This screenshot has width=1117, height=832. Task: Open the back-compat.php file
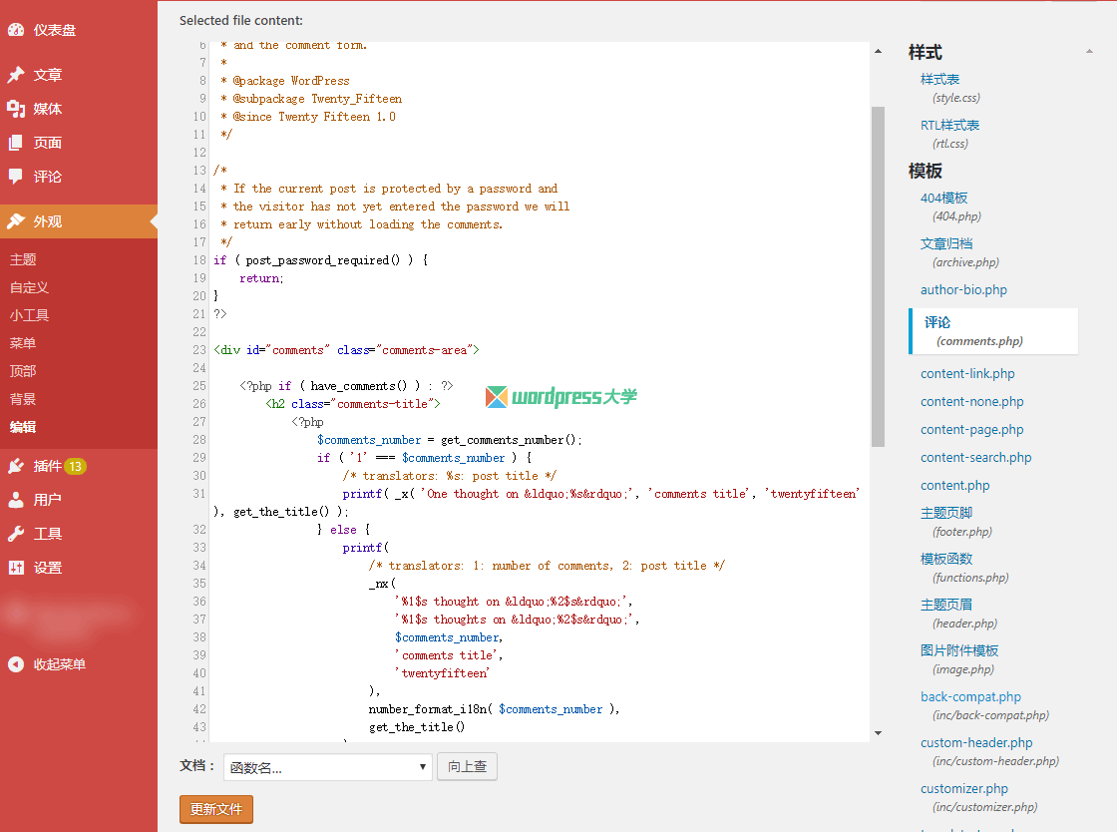[970, 696]
